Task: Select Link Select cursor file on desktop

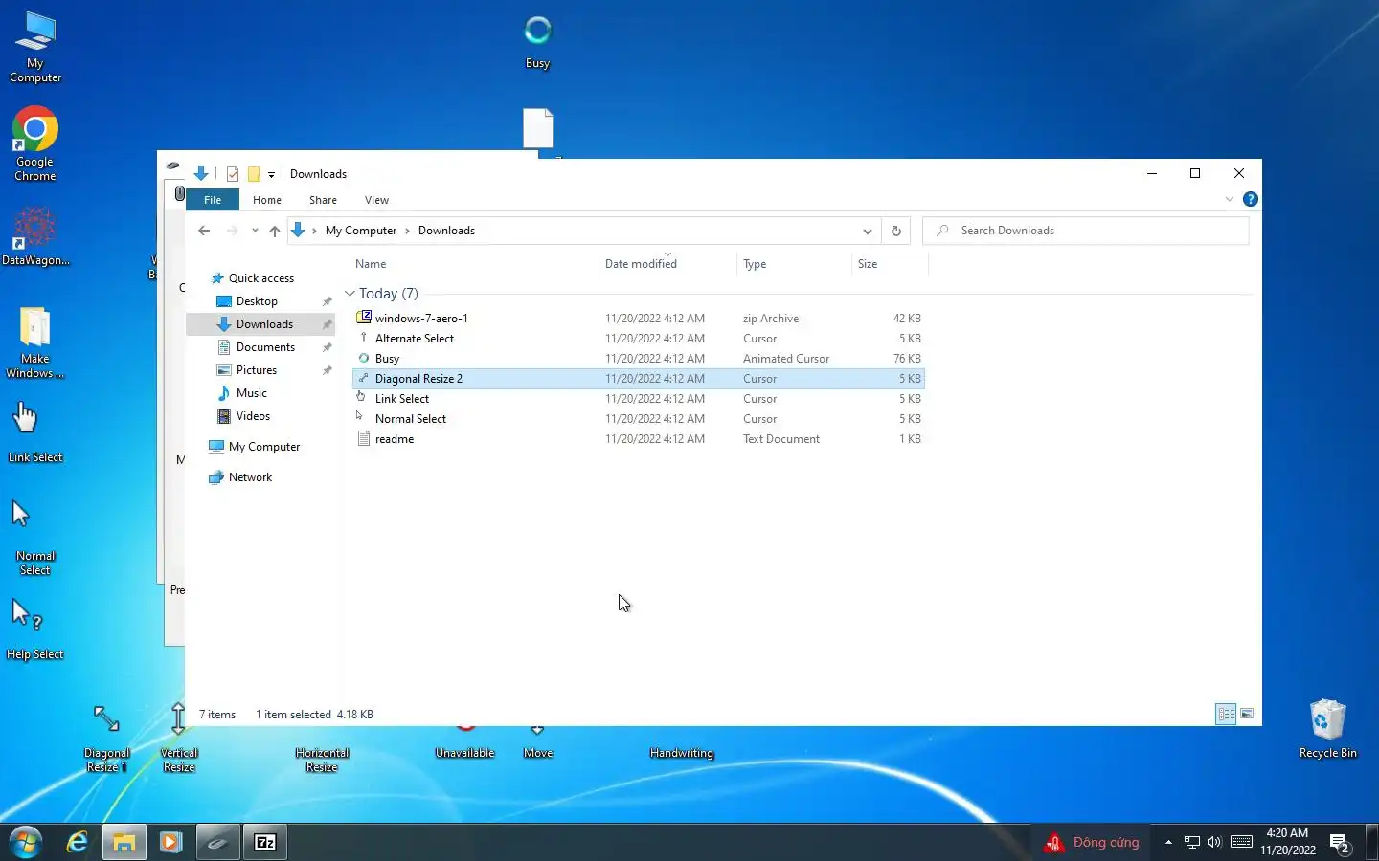Action: coord(35,432)
